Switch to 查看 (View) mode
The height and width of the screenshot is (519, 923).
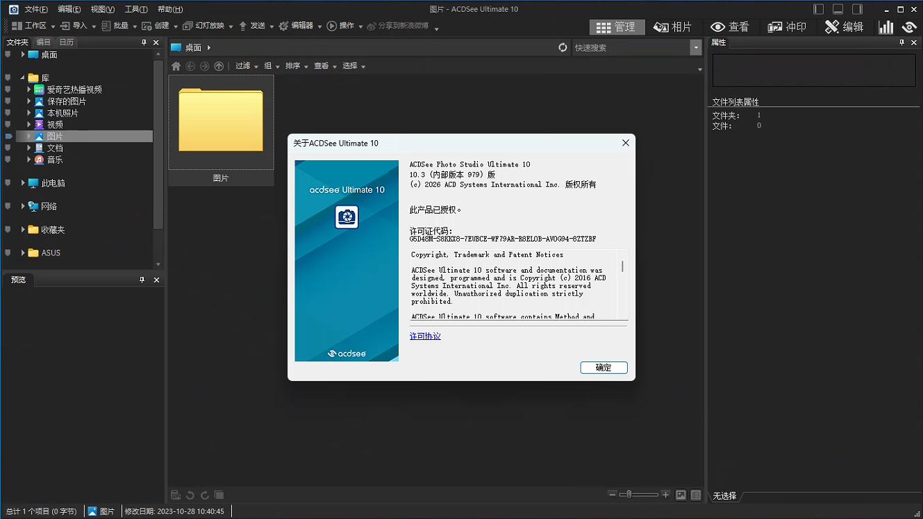click(x=729, y=27)
